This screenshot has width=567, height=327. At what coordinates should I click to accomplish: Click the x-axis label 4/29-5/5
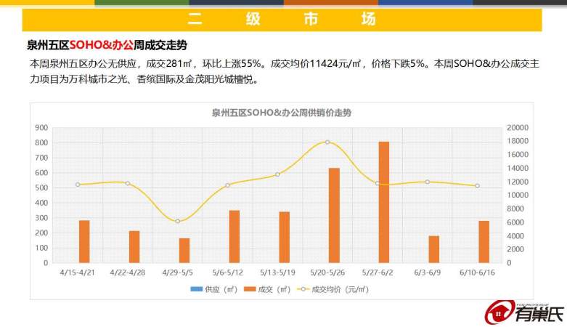178,272
